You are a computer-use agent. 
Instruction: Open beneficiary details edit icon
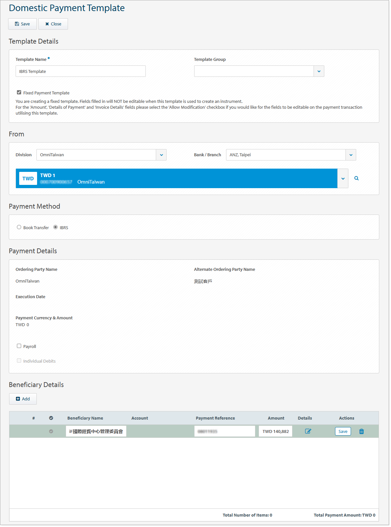click(308, 431)
